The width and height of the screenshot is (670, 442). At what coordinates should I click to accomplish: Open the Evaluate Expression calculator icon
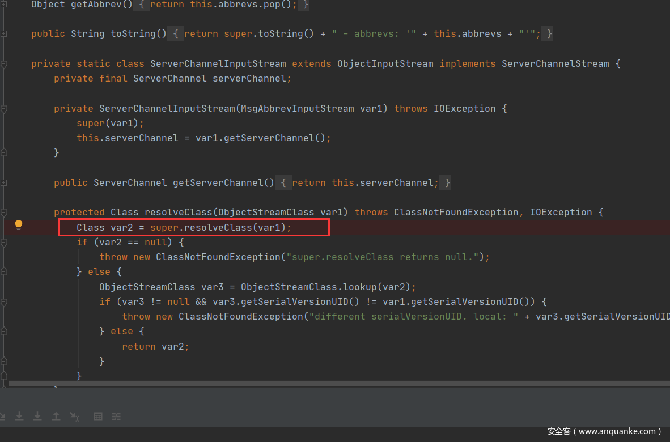coord(98,416)
